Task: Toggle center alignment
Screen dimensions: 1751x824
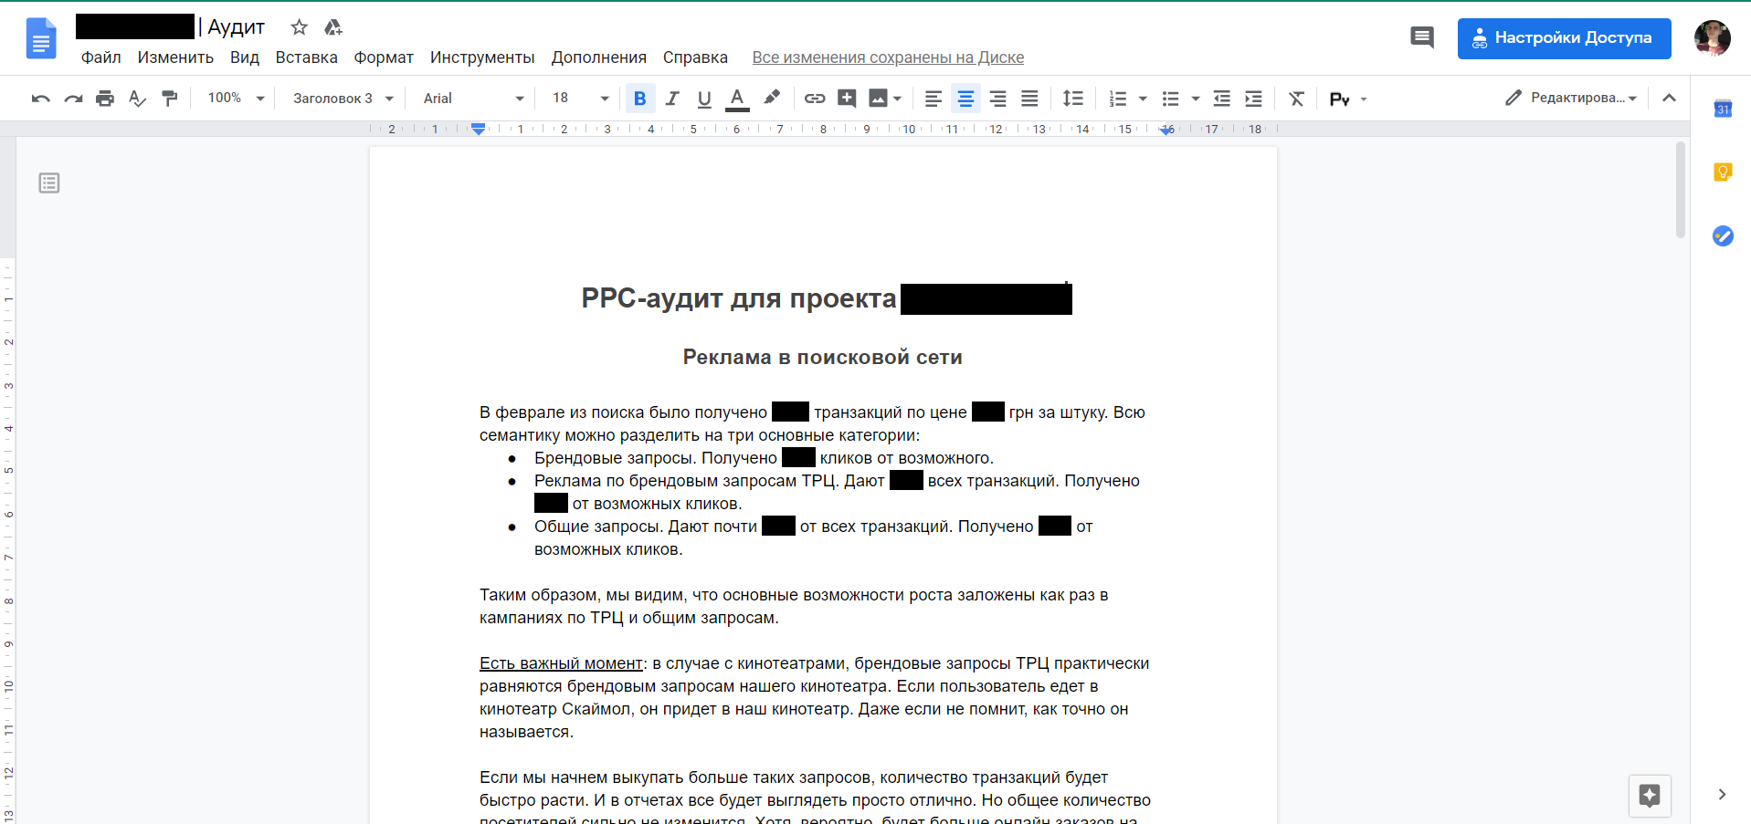Action: [x=965, y=99]
